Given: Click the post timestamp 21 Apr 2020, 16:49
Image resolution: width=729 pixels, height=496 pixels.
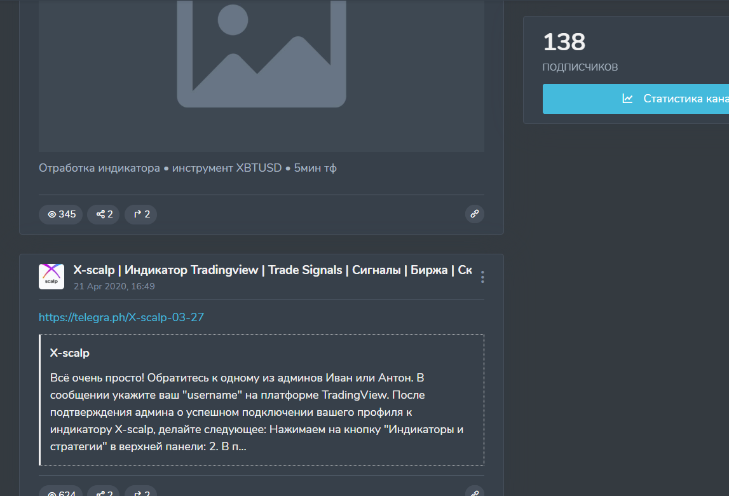Looking at the screenshot, I should (114, 286).
